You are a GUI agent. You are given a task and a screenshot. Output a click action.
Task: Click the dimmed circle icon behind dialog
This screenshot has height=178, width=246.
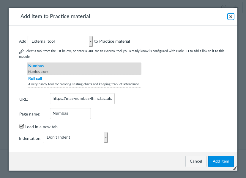point(224,7)
